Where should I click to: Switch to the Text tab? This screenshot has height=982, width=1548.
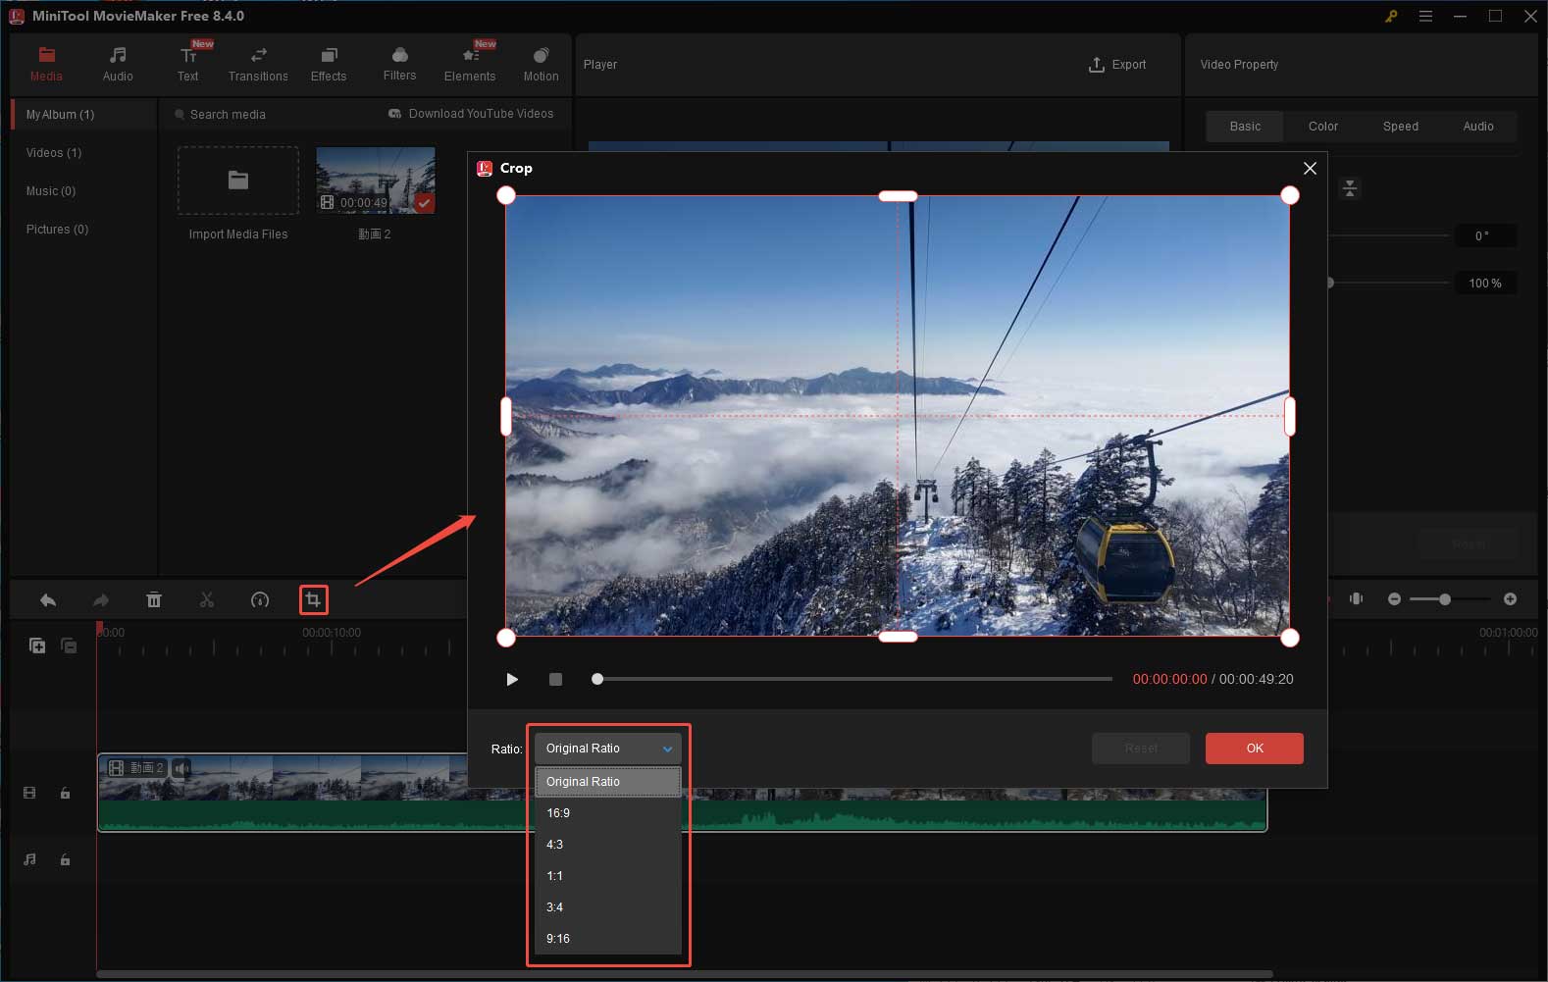187,64
